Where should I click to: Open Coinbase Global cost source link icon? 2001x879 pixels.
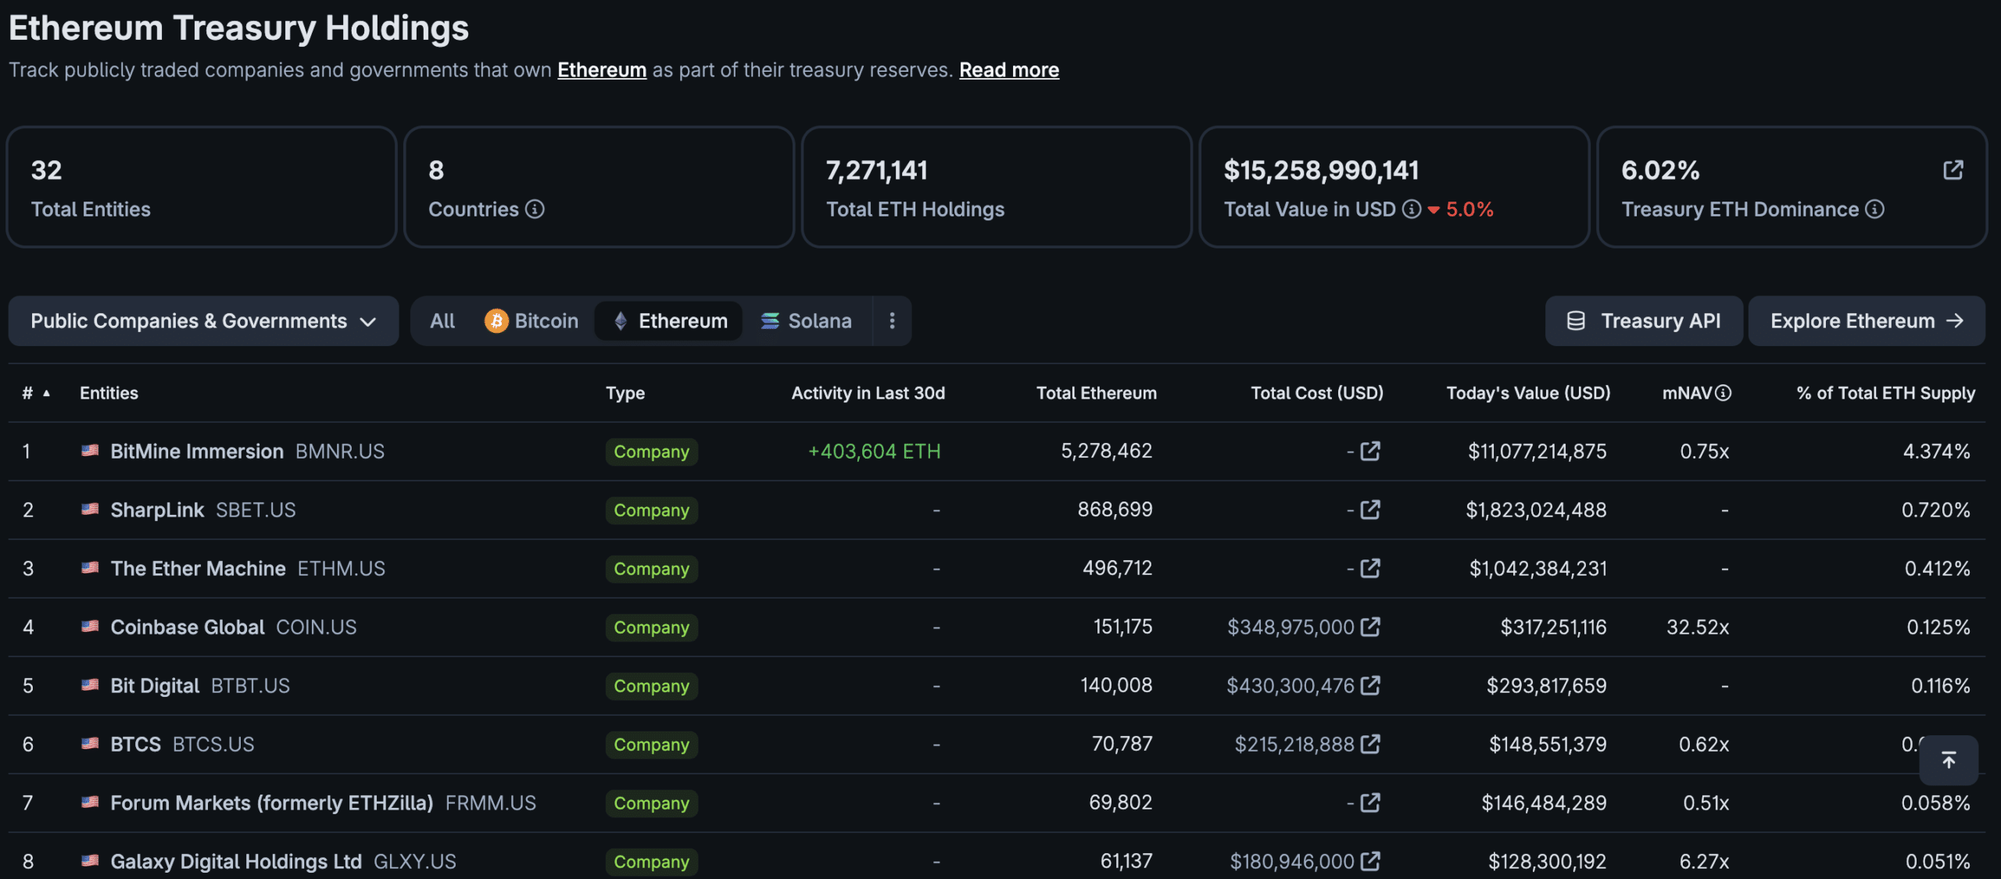pyautogui.click(x=1370, y=627)
